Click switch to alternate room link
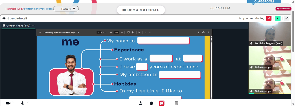 pos(38,9)
